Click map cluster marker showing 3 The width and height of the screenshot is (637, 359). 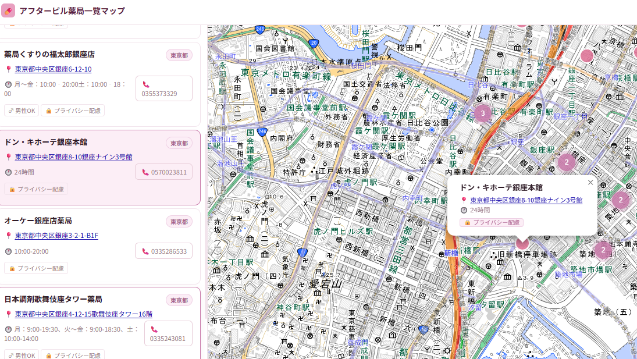coord(482,113)
